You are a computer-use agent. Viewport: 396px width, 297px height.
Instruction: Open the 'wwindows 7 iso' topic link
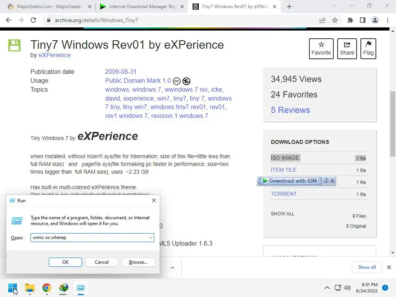186,89
